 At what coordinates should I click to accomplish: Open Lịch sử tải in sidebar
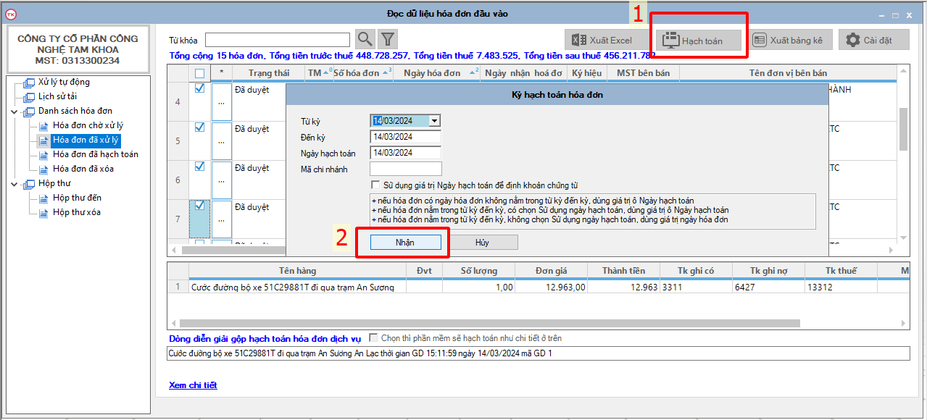click(57, 96)
